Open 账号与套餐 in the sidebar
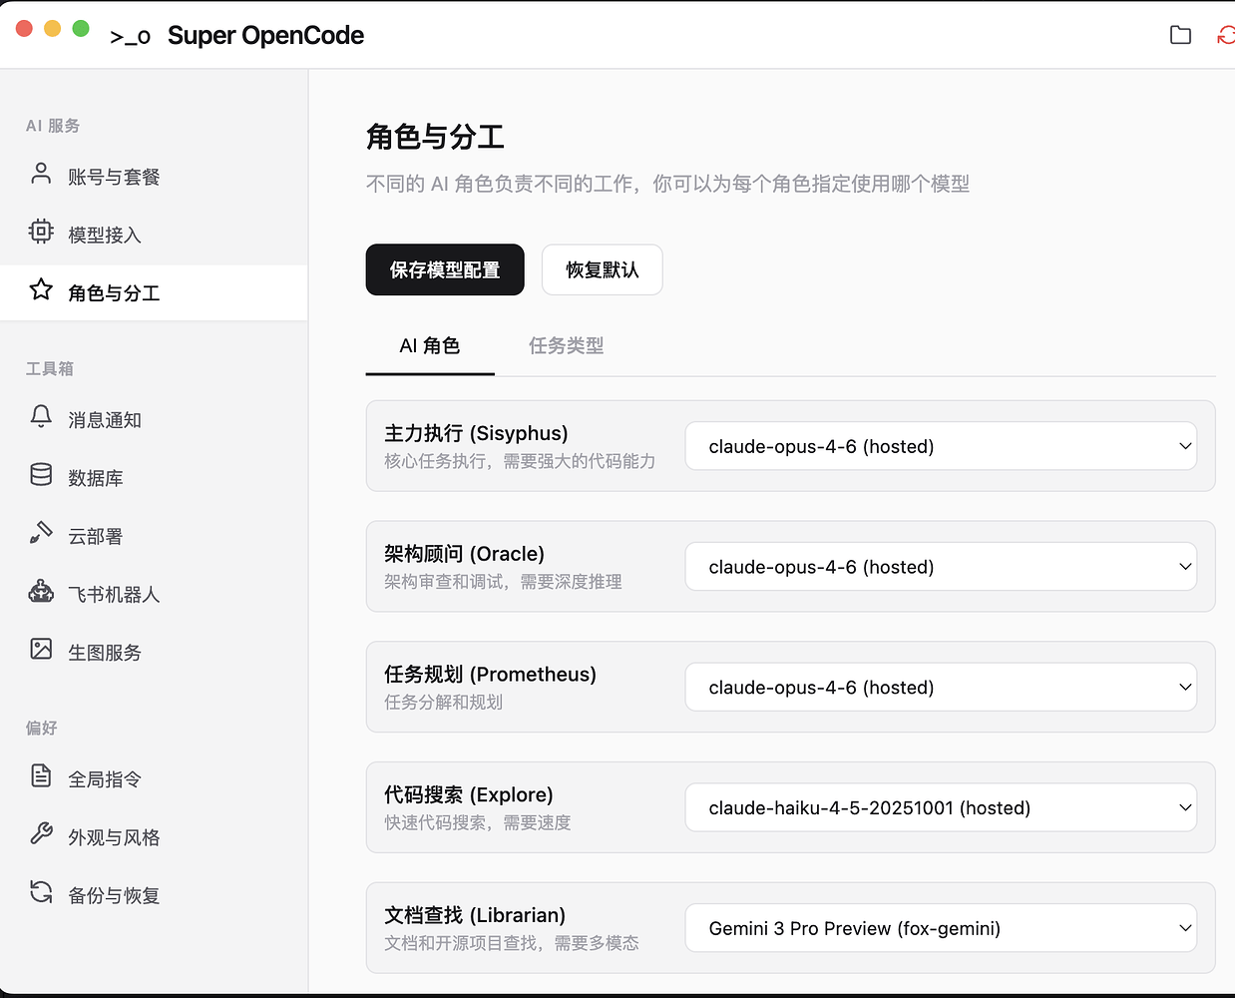 click(154, 177)
